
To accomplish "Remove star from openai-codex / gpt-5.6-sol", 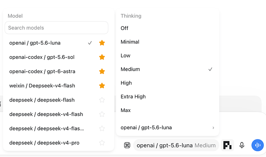I will (102, 57).
